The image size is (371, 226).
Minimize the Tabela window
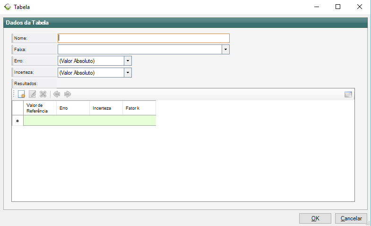(317, 7)
